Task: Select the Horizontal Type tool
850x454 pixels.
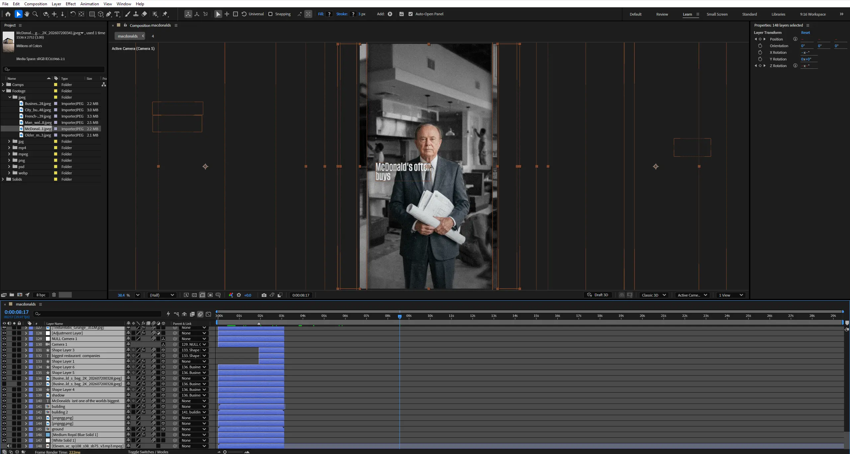Action: [x=117, y=14]
